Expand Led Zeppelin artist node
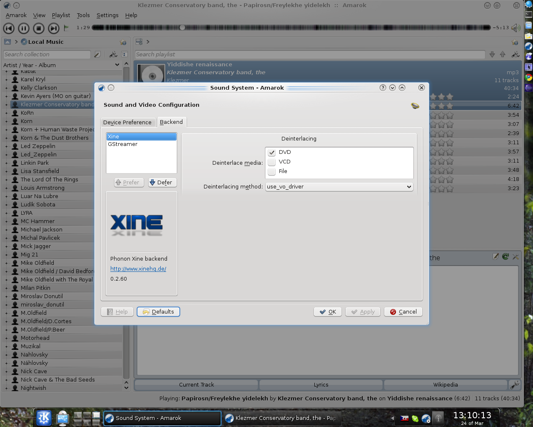The width and height of the screenshot is (533, 427). pos(6,146)
